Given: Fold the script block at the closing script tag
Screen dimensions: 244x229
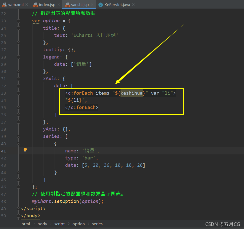Looking at the screenshot, I should (x=18, y=208).
